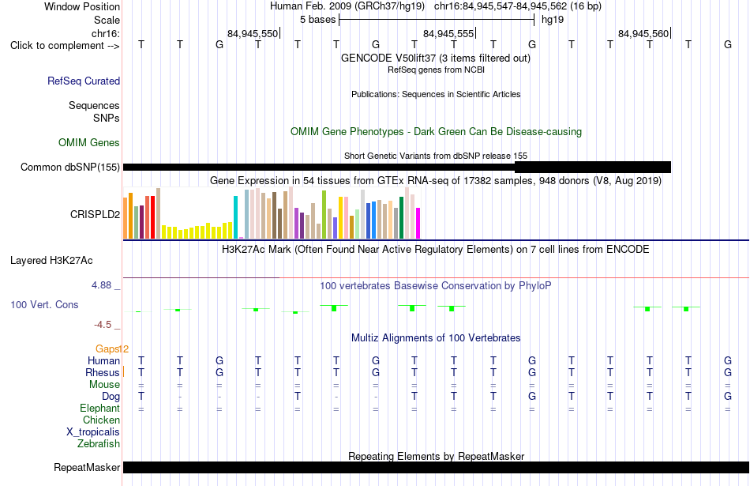This screenshot has width=750, height=486.
Task: Click 'Repeating Elements by RepeatMasker' title
Action: point(437,456)
